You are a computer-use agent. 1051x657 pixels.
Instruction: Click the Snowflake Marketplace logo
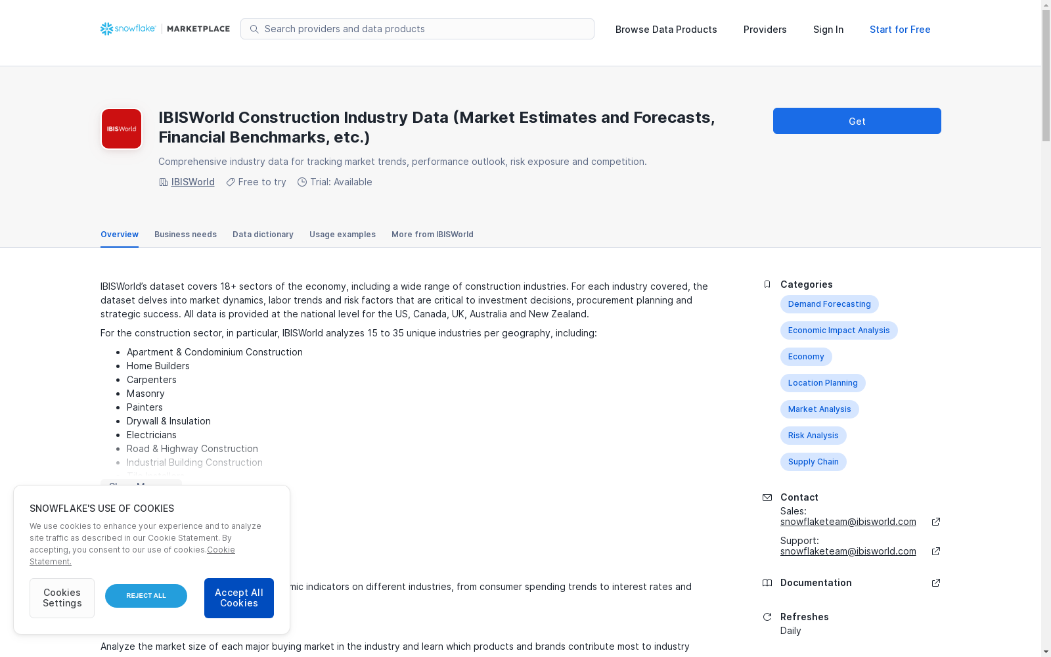[165, 29]
